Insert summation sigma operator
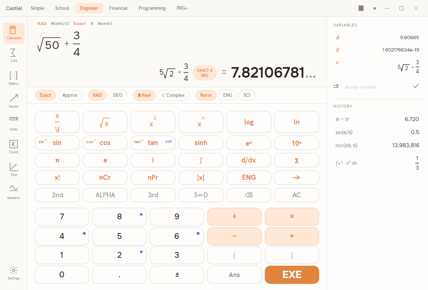428x290 pixels. click(x=296, y=160)
